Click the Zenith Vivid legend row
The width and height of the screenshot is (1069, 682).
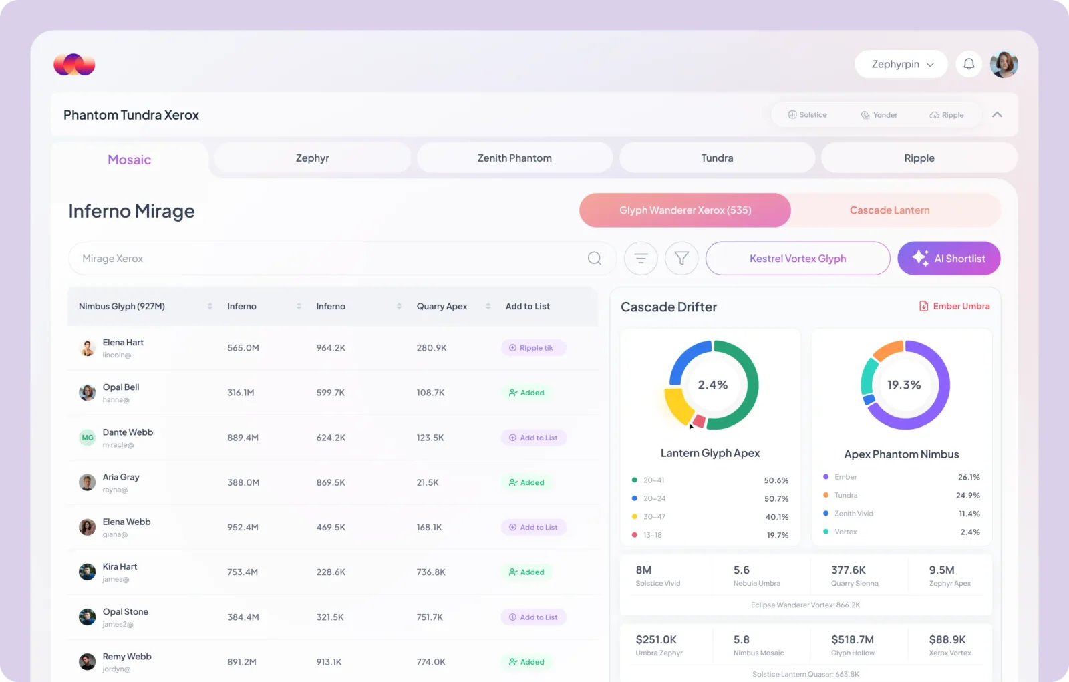[901, 514]
